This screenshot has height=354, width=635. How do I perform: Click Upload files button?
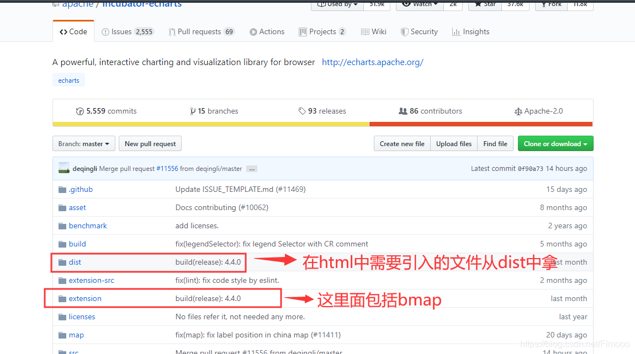454,143
